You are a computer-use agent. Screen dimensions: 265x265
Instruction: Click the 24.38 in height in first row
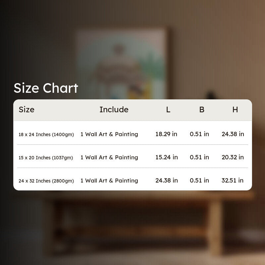coord(233,134)
